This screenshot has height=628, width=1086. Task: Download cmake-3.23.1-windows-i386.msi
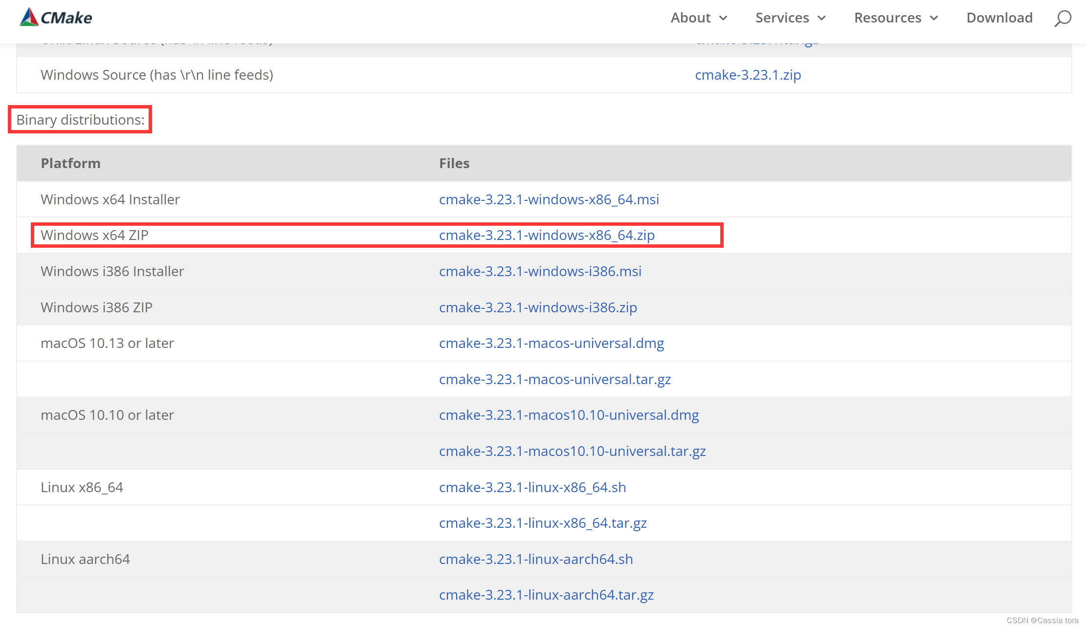pos(540,271)
